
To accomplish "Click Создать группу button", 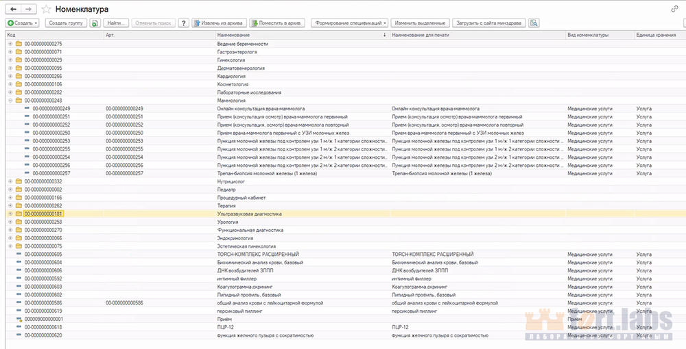I will (65, 23).
